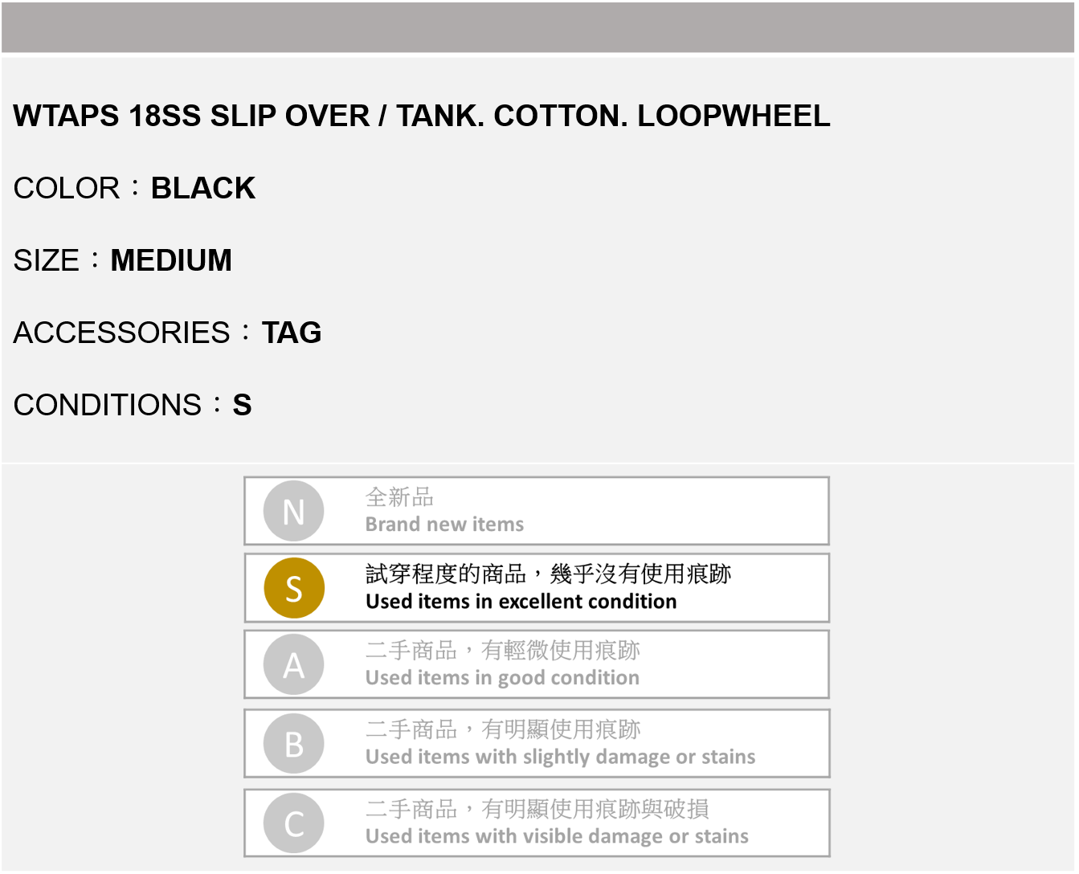1079x874 pixels.
Task: Click the WTAPS 18SS SLIP OVER title
Action: (422, 116)
